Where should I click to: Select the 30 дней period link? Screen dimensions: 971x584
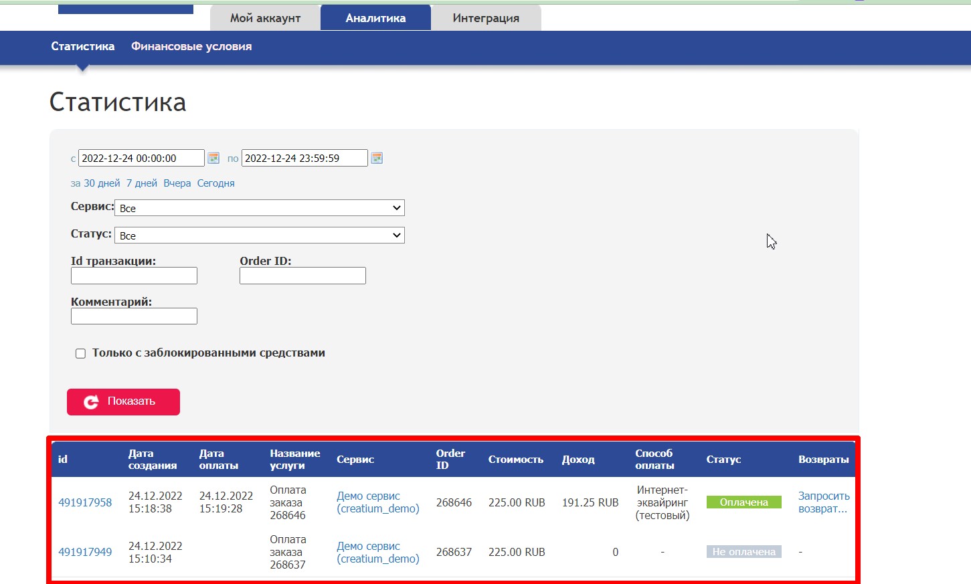click(102, 183)
